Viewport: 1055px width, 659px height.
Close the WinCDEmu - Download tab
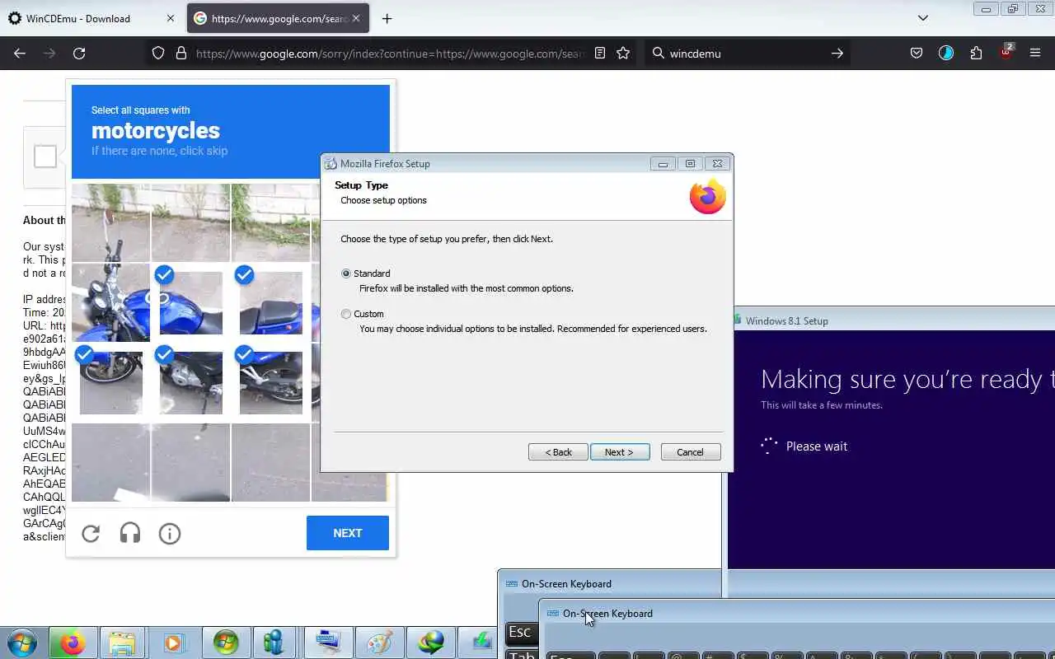point(171,18)
